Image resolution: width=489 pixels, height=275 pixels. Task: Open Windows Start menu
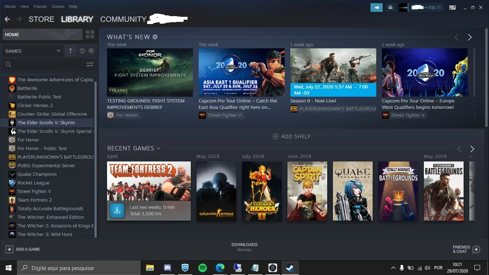click(8, 268)
